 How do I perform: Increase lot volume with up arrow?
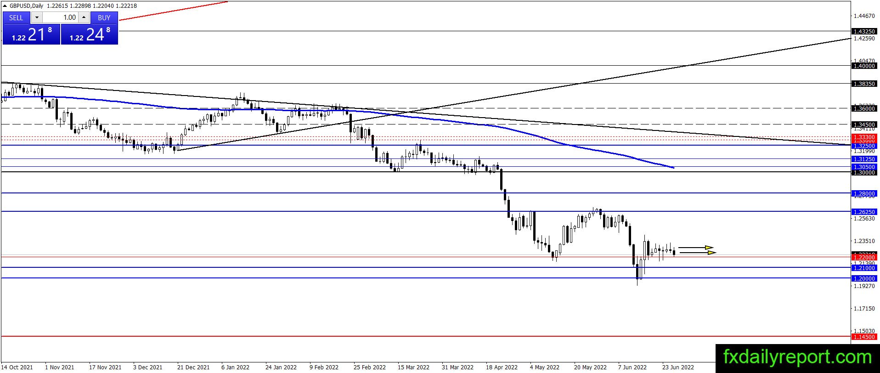(x=84, y=17)
